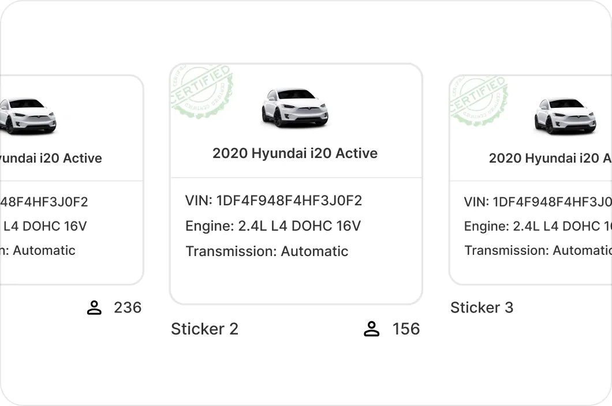
Task: Select the car image on the center card
Action: point(295,107)
